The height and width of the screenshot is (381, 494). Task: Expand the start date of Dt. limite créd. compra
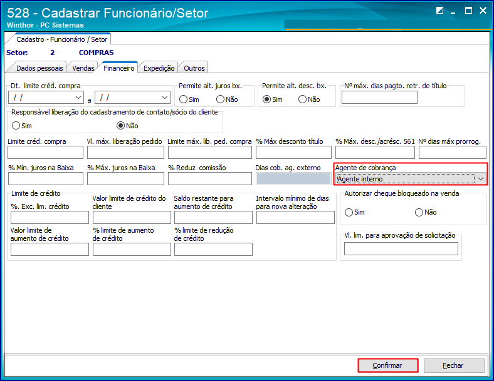[78, 98]
